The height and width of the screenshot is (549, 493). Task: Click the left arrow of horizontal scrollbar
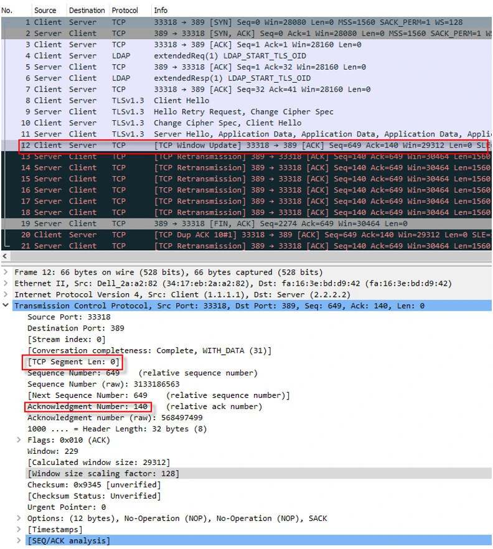click(6, 256)
